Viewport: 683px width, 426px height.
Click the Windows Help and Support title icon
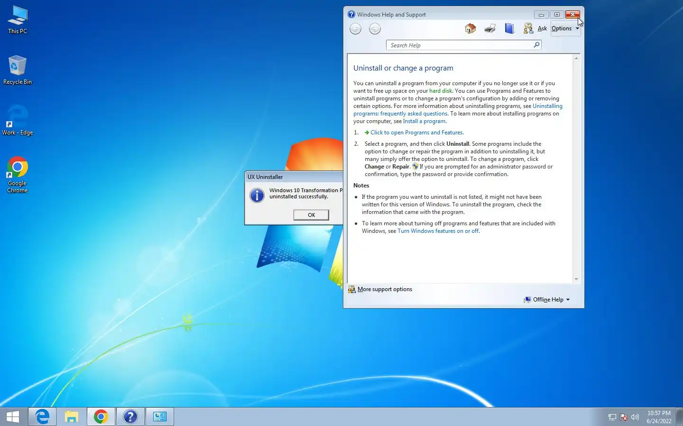pyautogui.click(x=351, y=14)
